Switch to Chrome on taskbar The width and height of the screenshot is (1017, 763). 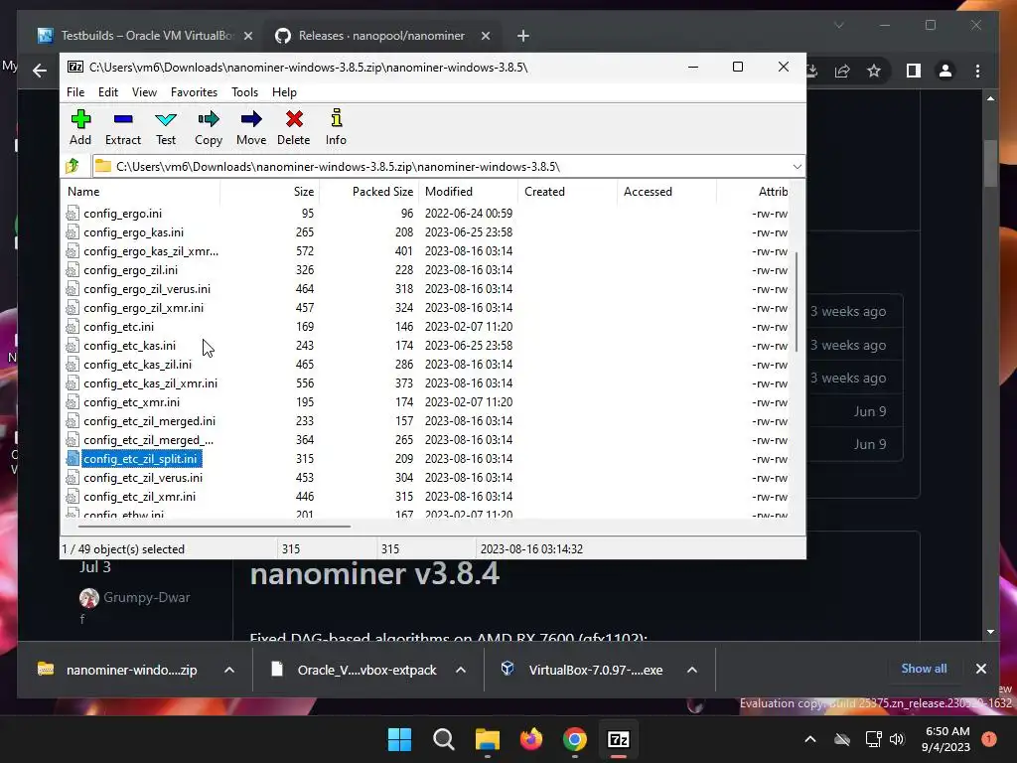(575, 739)
